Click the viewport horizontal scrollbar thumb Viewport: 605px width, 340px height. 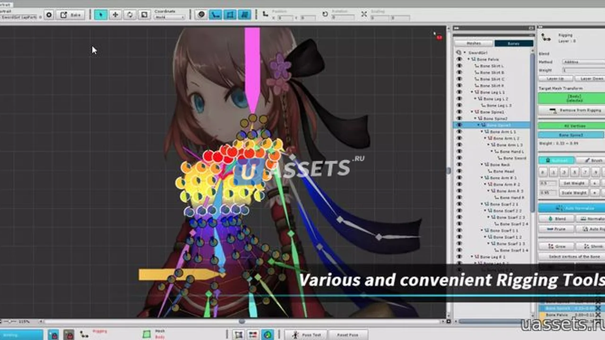click(x=242, y=322)
